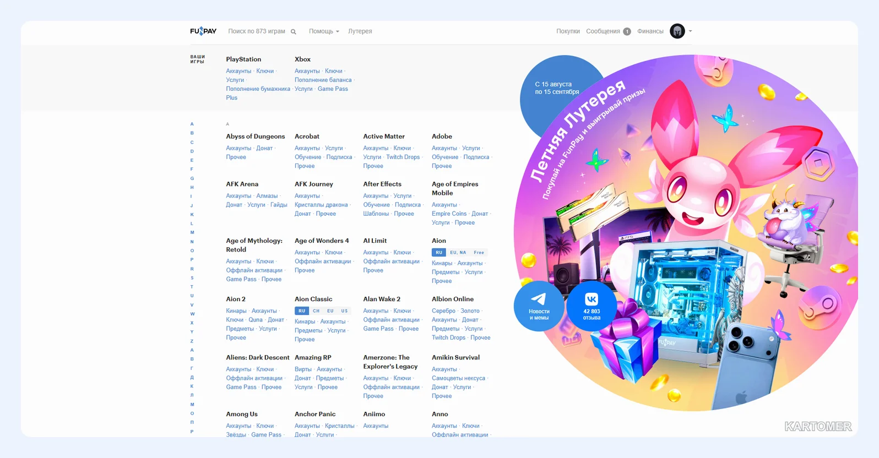Screen dimensions: 879x458
Task: Click the messages unread count badge
Action: 627,31
